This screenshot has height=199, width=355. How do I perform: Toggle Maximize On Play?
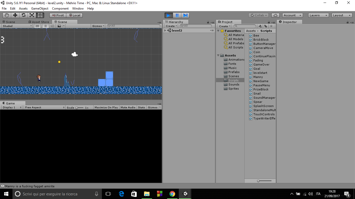pyautogui.click(x=106, y=107)
